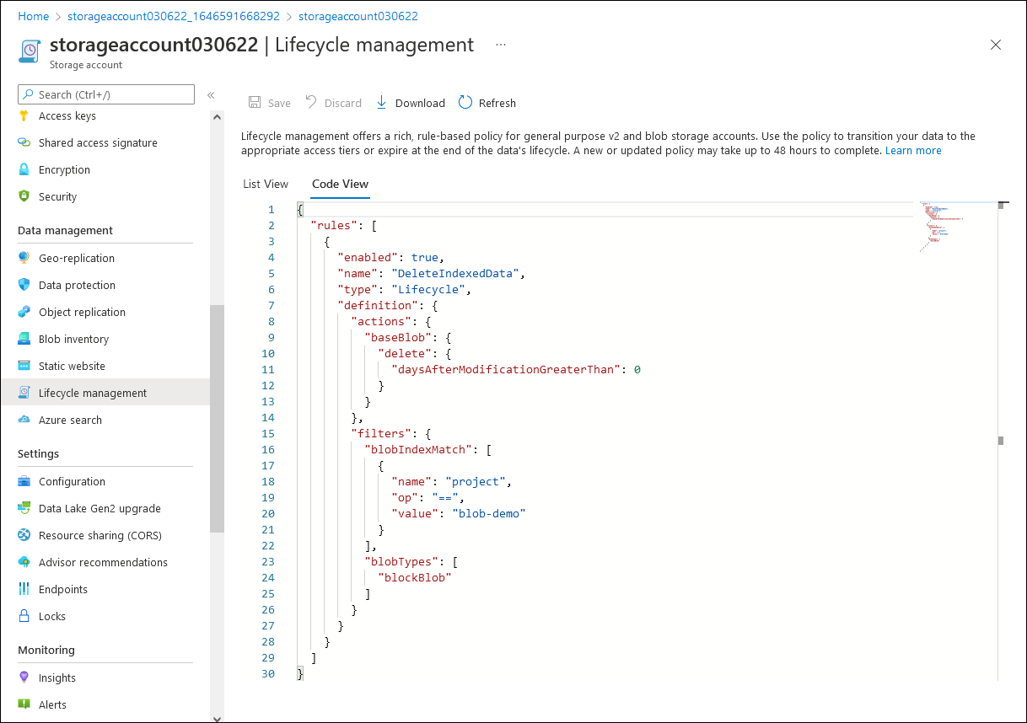The image size is (1027, 723).
Task: Click the Discard toolbar button
Action: coord(333,103)
